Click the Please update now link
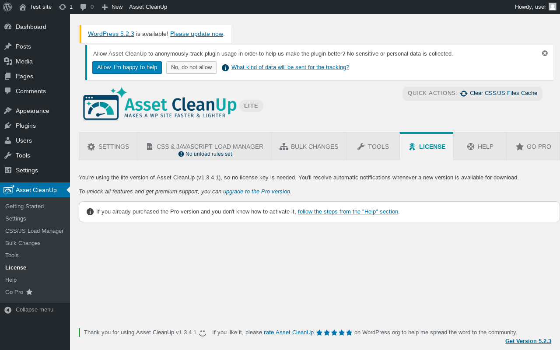The width and height of the screenshot is (560, 350). click(197, 34)
